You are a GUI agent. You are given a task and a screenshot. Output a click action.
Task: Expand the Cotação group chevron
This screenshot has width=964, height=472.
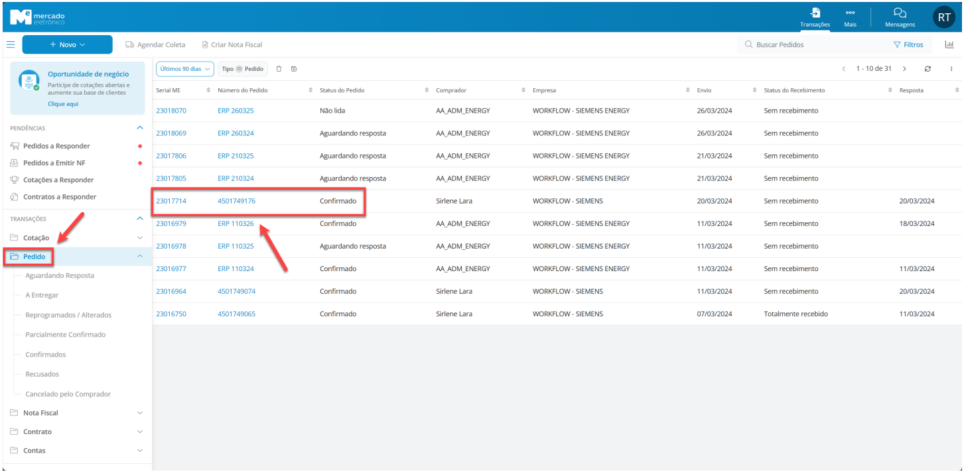pyautogui.click(x=139, y=237)
